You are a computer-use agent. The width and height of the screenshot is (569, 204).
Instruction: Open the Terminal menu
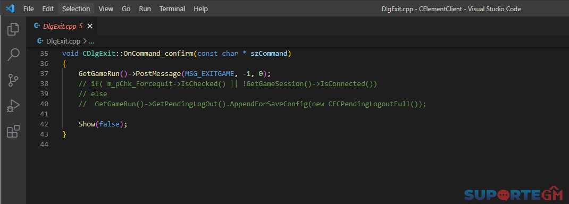coord(172,8)
